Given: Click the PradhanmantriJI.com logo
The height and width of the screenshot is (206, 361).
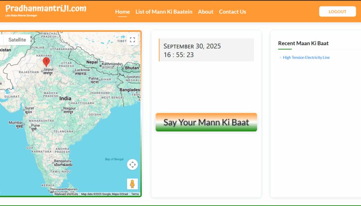Looking at the screenshot, I should 46,9.
